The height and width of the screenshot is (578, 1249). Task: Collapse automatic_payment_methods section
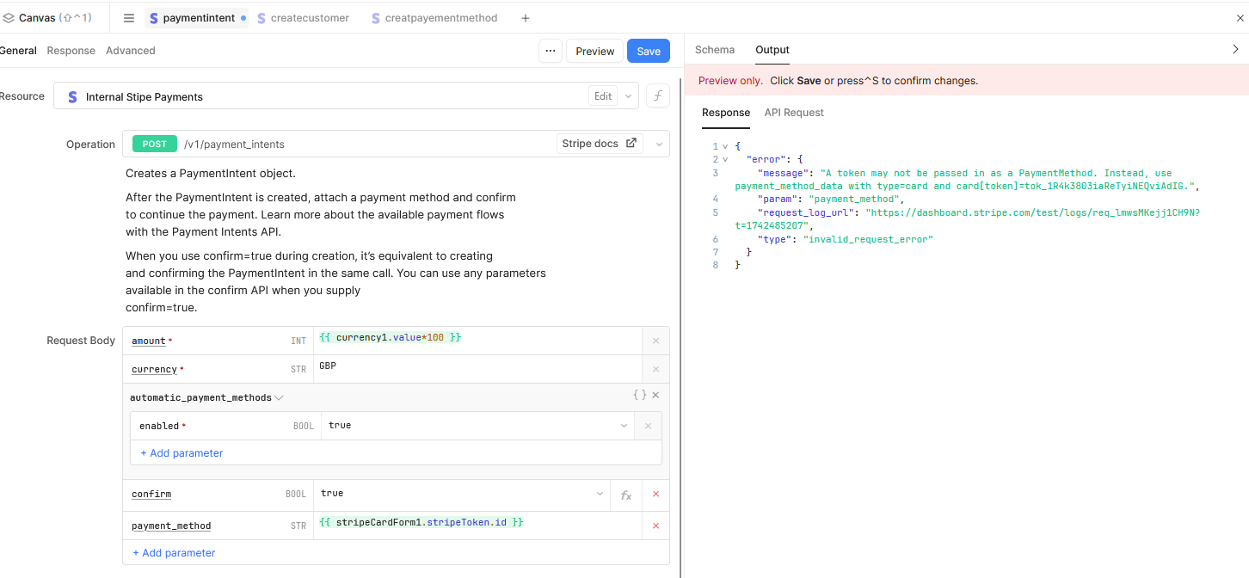click(279, 397)
